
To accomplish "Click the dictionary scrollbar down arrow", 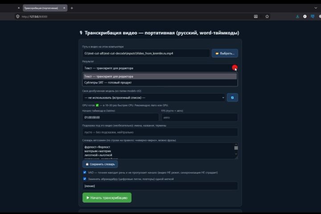I will point(236,154).
